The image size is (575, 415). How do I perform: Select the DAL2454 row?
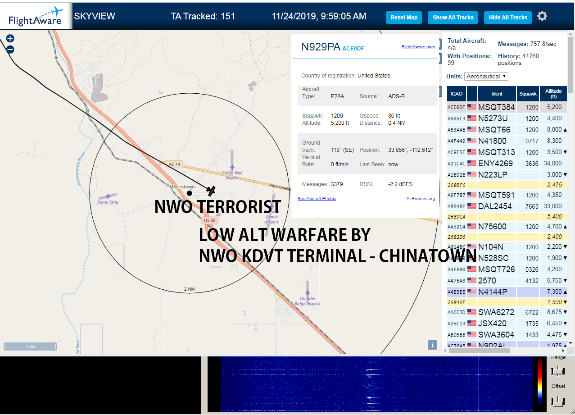(507, 206)
